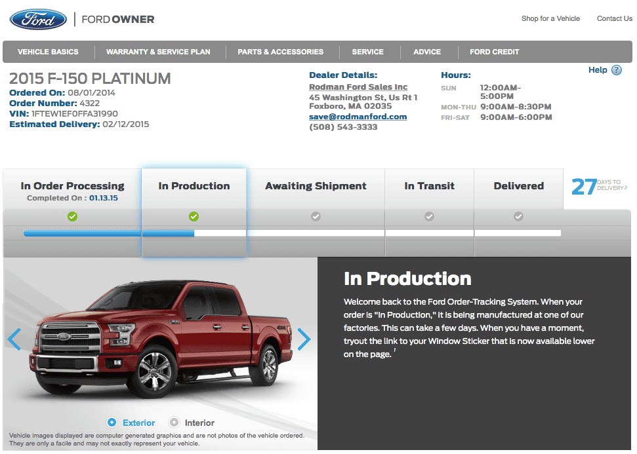Select the Interior view radio button
Image resolution: width=637 pixels, height=454 pixels.
pos(174,423)
